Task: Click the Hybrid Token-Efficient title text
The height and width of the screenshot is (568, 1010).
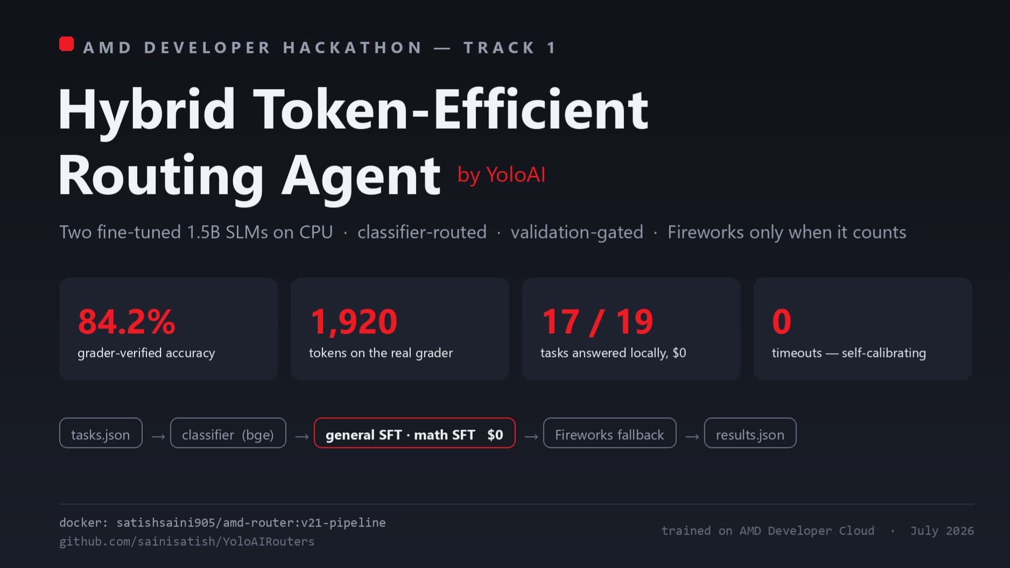Action: click(x=353, y=110)
